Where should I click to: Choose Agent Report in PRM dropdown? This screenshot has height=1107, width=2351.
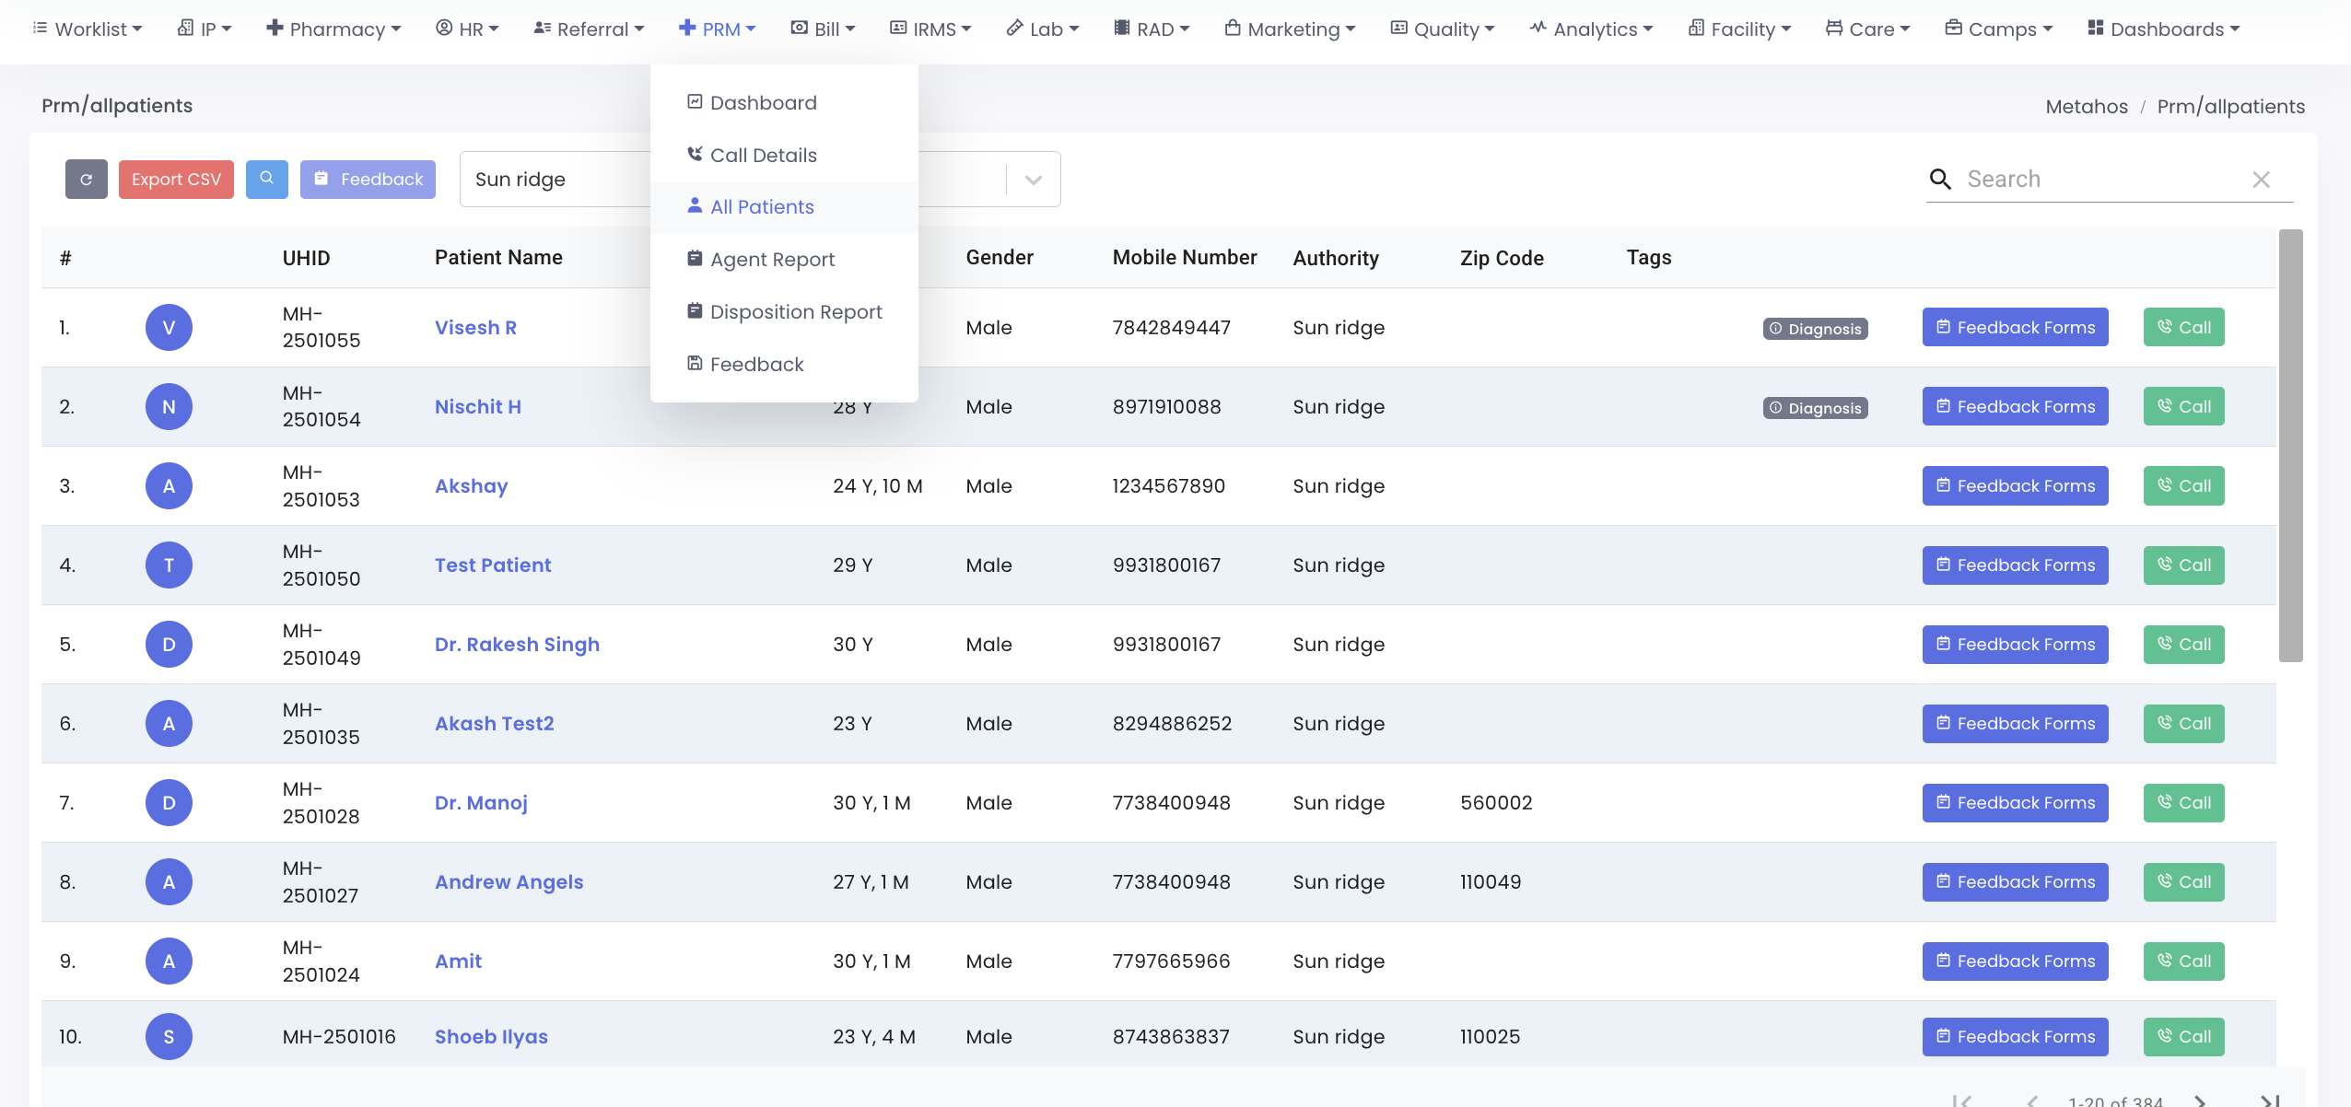point(772,260)
